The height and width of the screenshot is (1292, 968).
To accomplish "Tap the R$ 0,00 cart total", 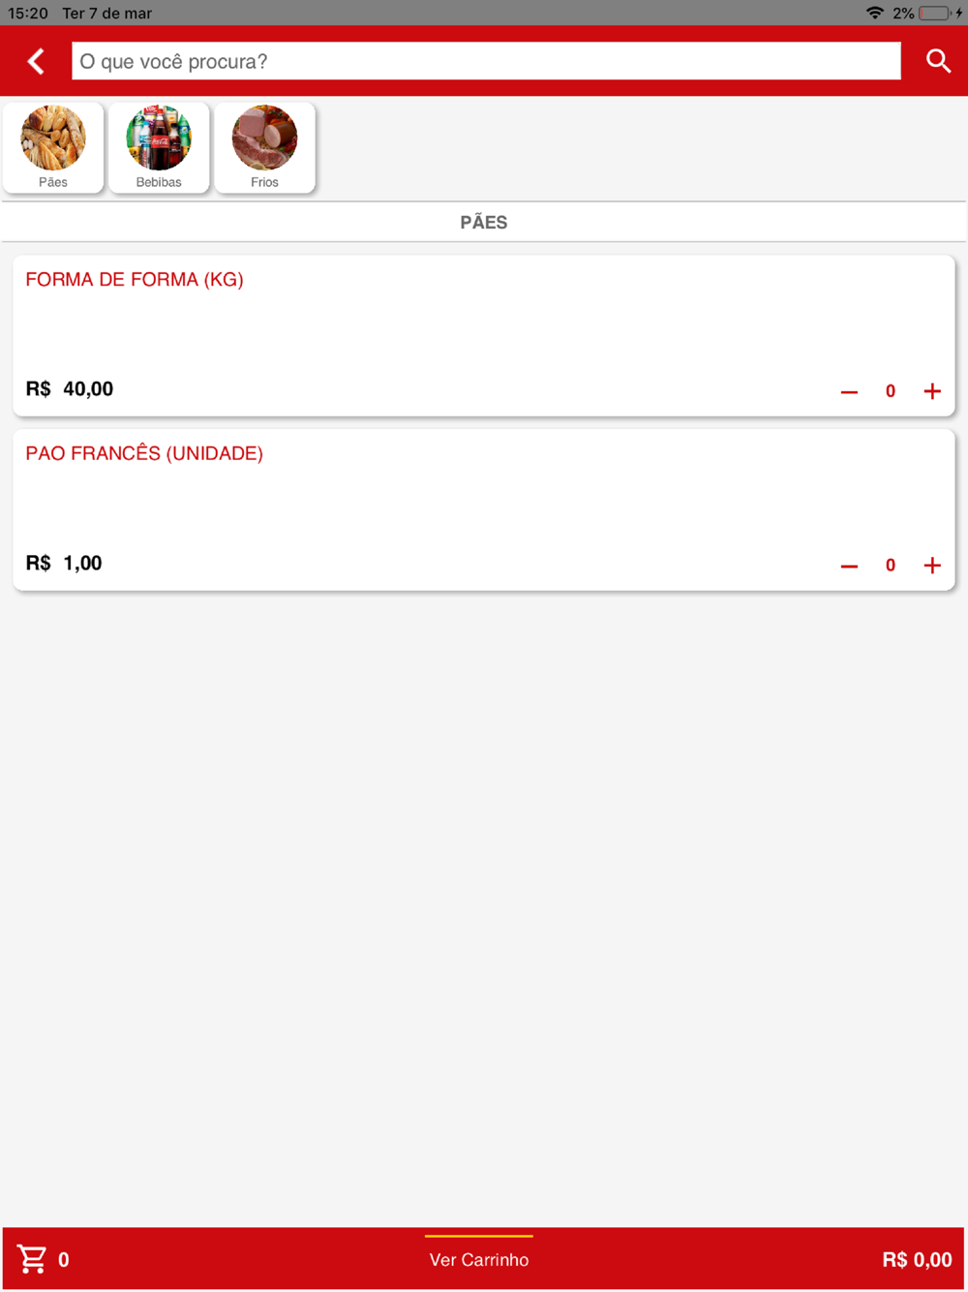I will (x=917, y=1260).
